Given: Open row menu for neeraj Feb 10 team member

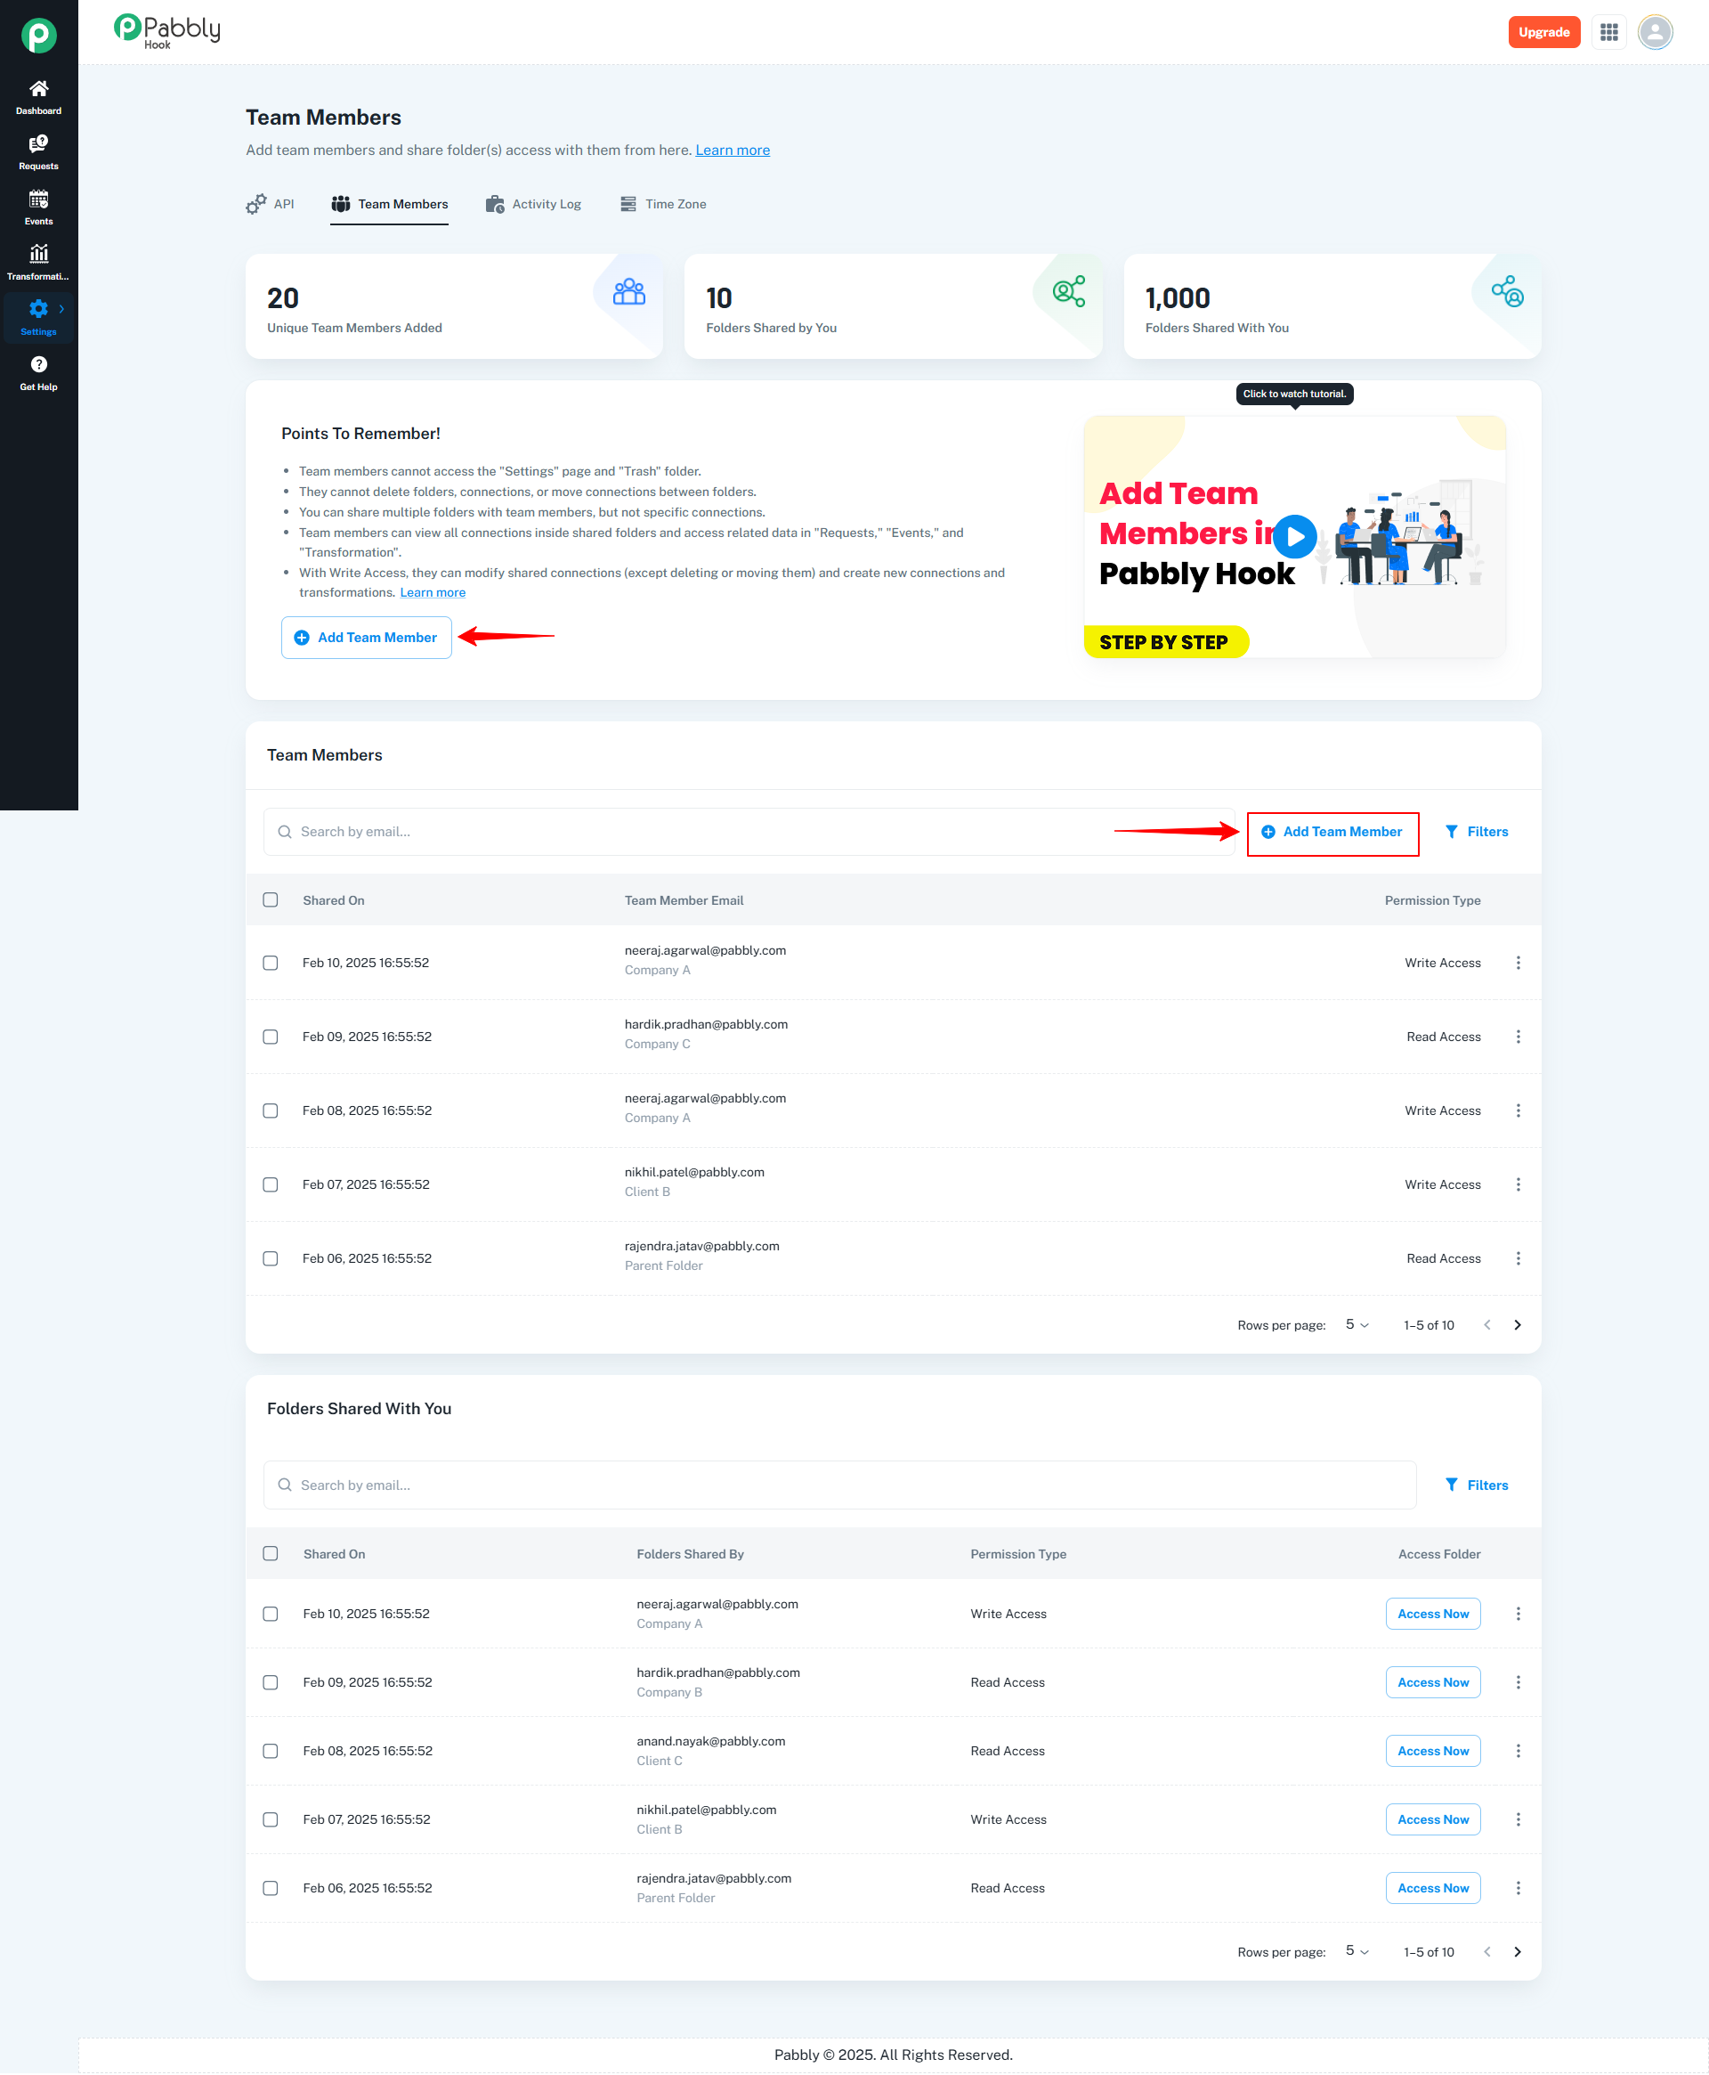Looking at the screenshot, I should click(1518, 962).
